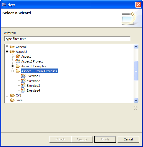The height and width of the screenshot is (147, 143).
Task: Choose the Exercise1 project icon
Action: click(23, 76)
